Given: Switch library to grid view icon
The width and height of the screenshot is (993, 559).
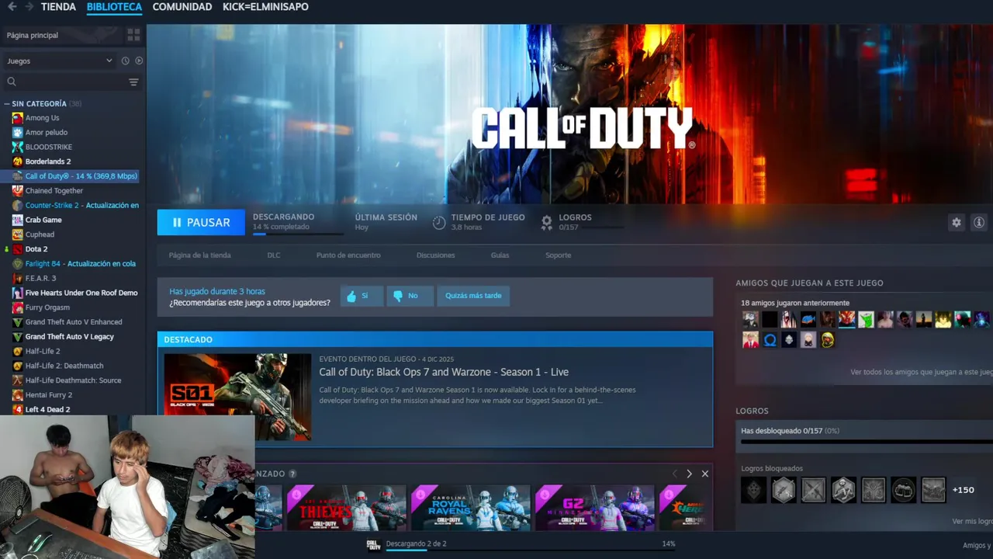Looking at the screenshot, I should click(133, 35).
